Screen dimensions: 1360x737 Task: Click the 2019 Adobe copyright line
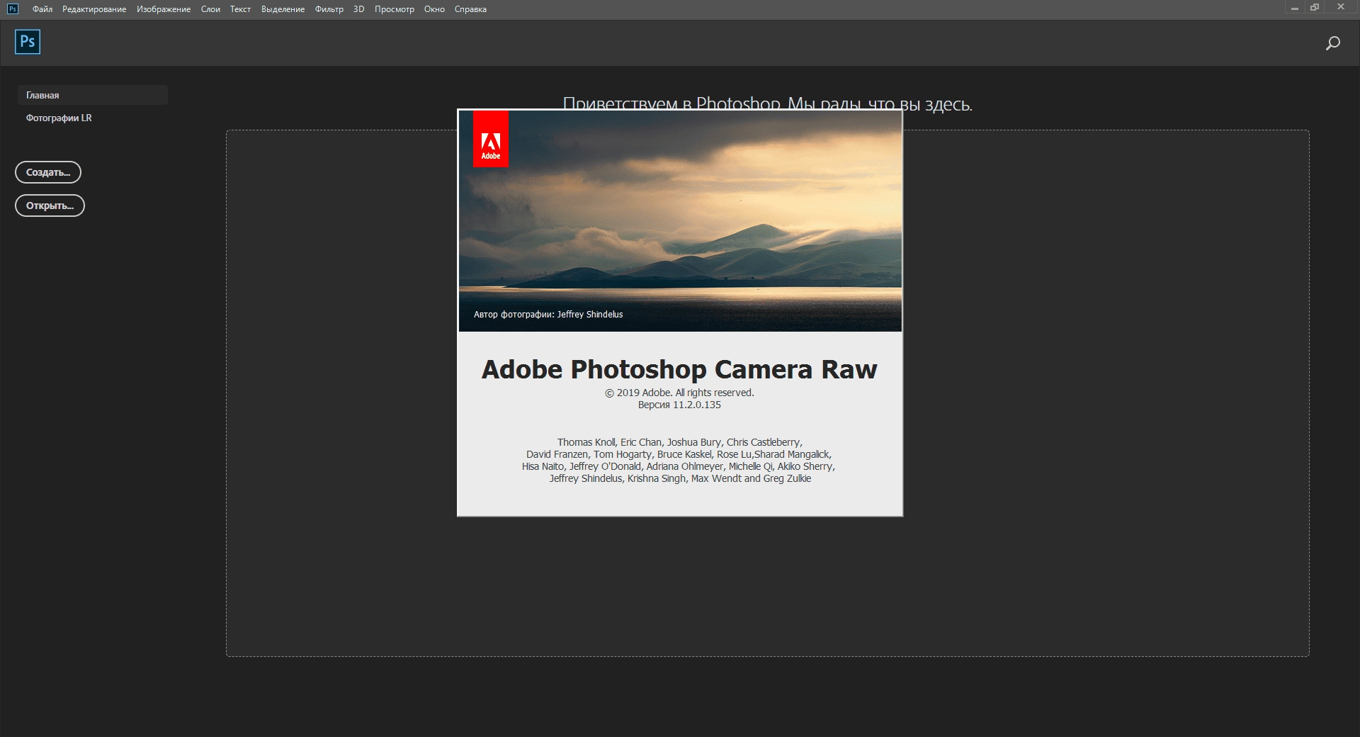coord(679,393)
